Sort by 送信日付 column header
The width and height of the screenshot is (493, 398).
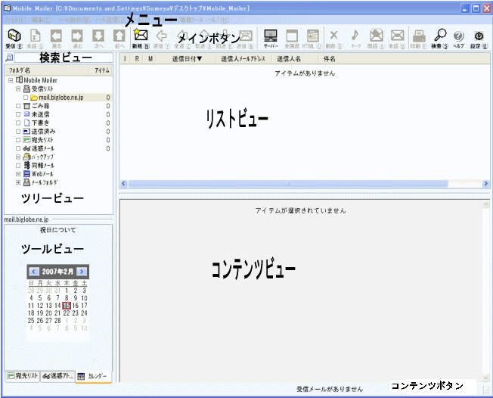(x=185, y=58)
